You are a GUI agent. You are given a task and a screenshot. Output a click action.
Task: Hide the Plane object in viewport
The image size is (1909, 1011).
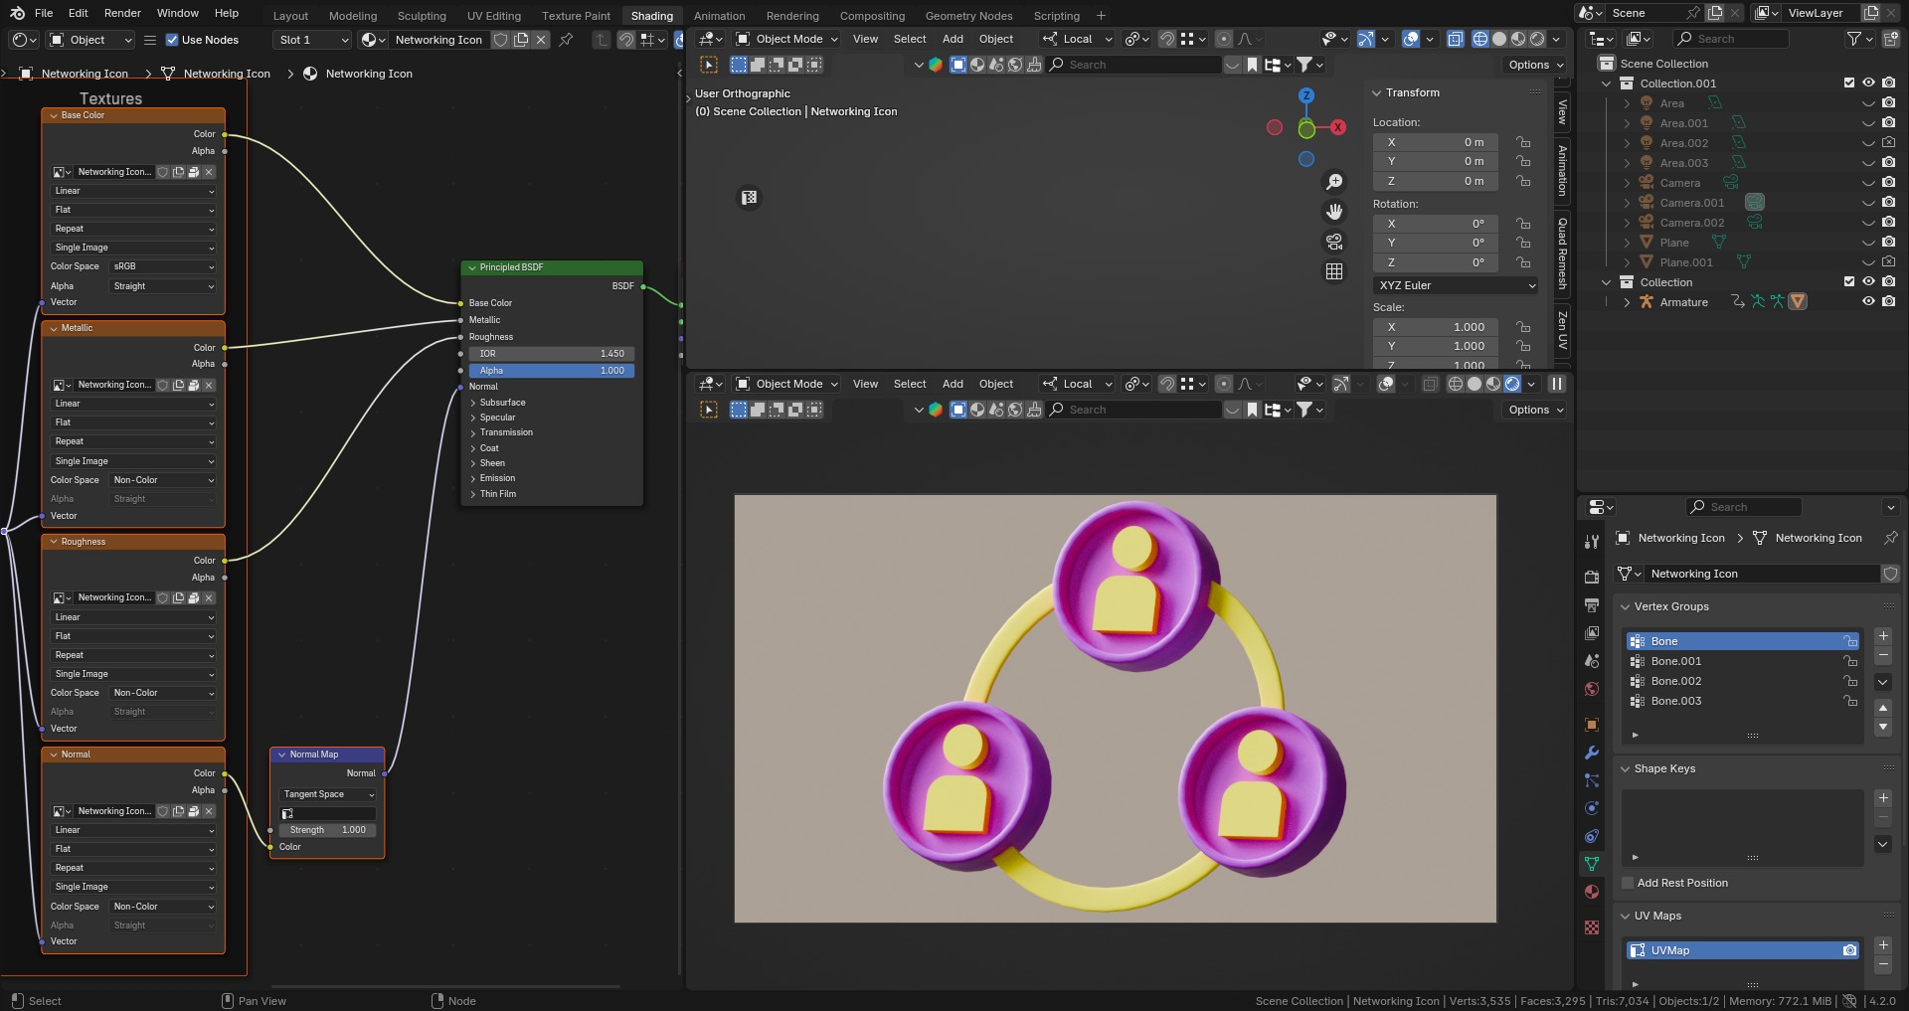coord(1868,243)
